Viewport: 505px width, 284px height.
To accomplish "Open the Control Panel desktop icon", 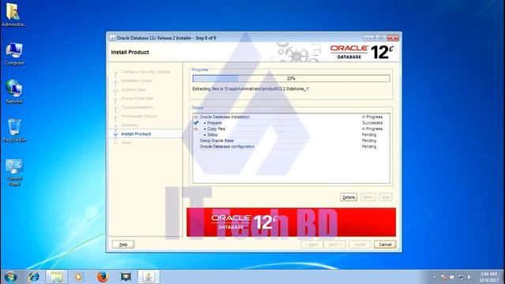I will [14, 172].
